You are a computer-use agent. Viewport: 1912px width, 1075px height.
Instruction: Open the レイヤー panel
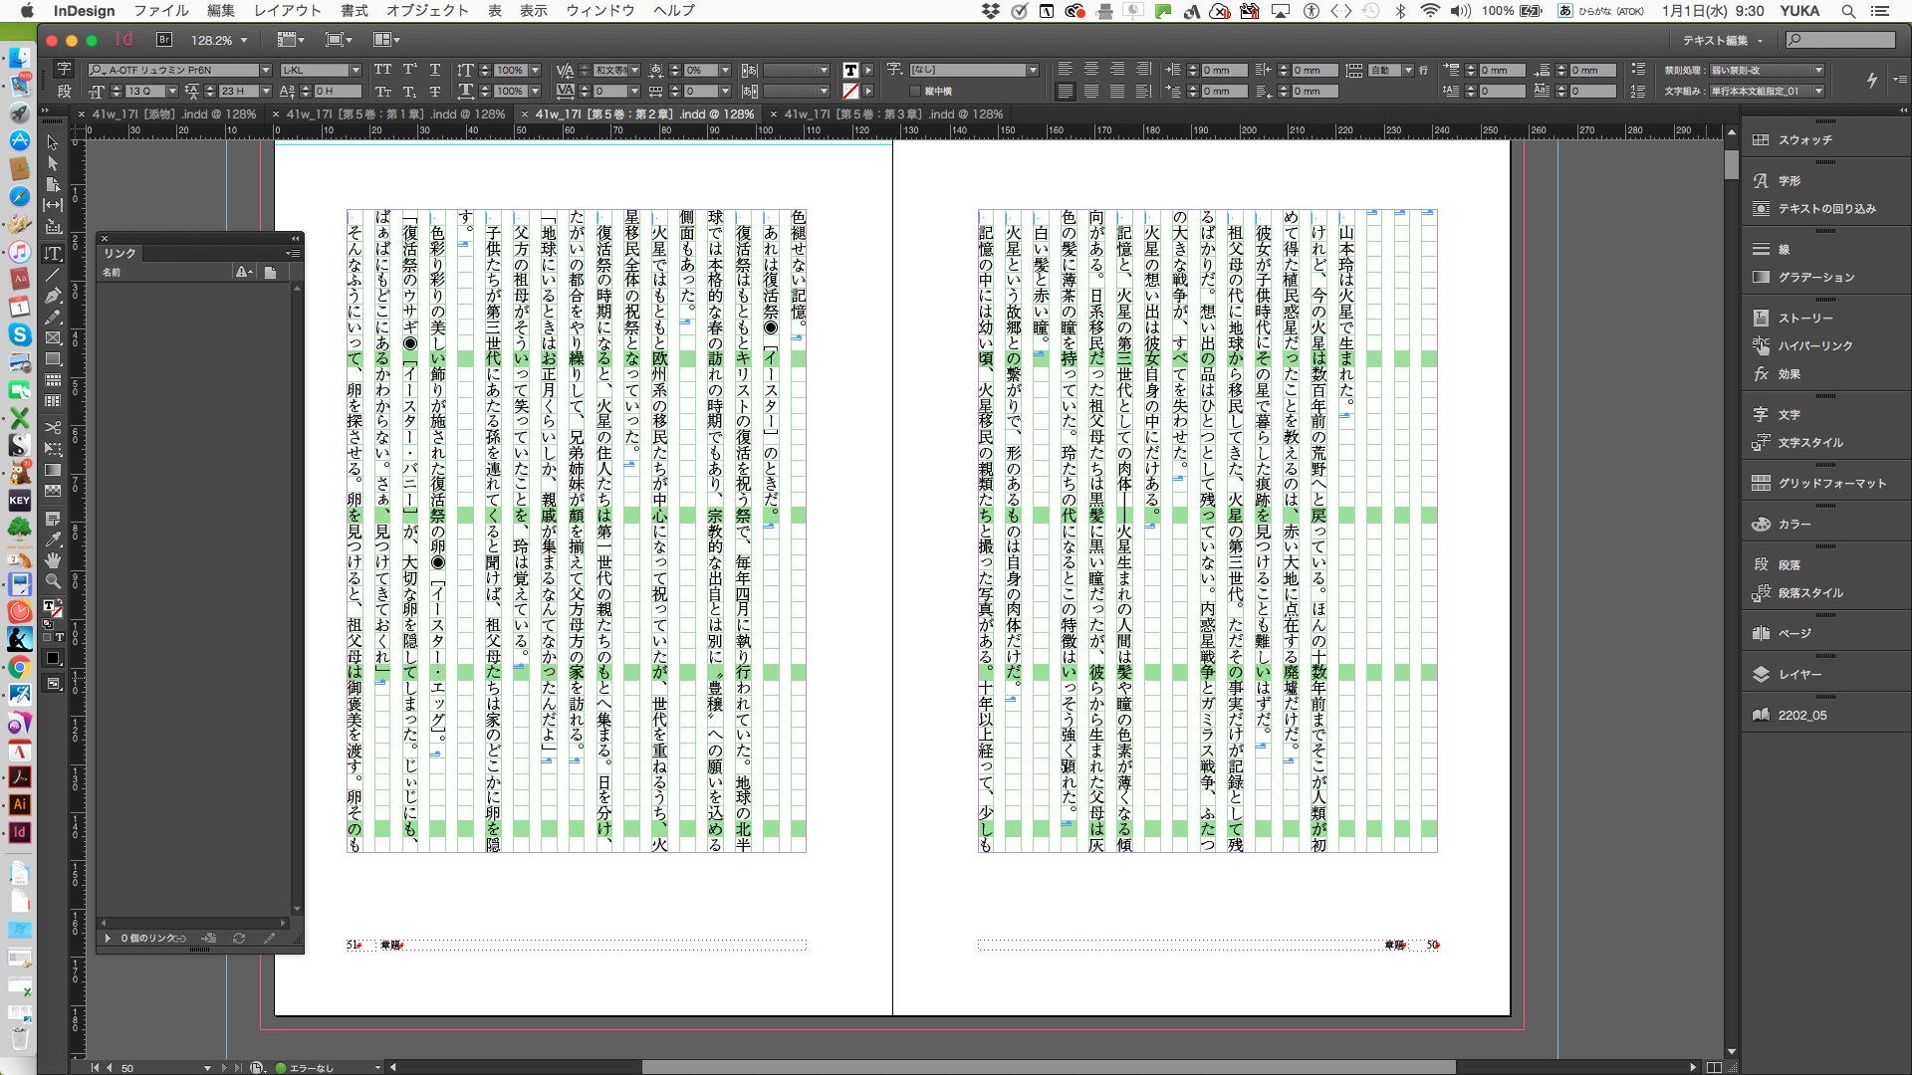(x=1799, y=675)
